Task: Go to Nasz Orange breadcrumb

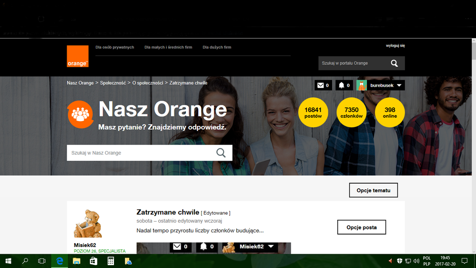Action: click(80, 83)
